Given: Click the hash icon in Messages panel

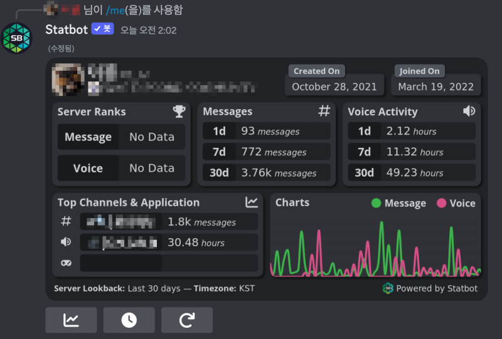Looking at the screenshot, I should [x=324, y=111].
